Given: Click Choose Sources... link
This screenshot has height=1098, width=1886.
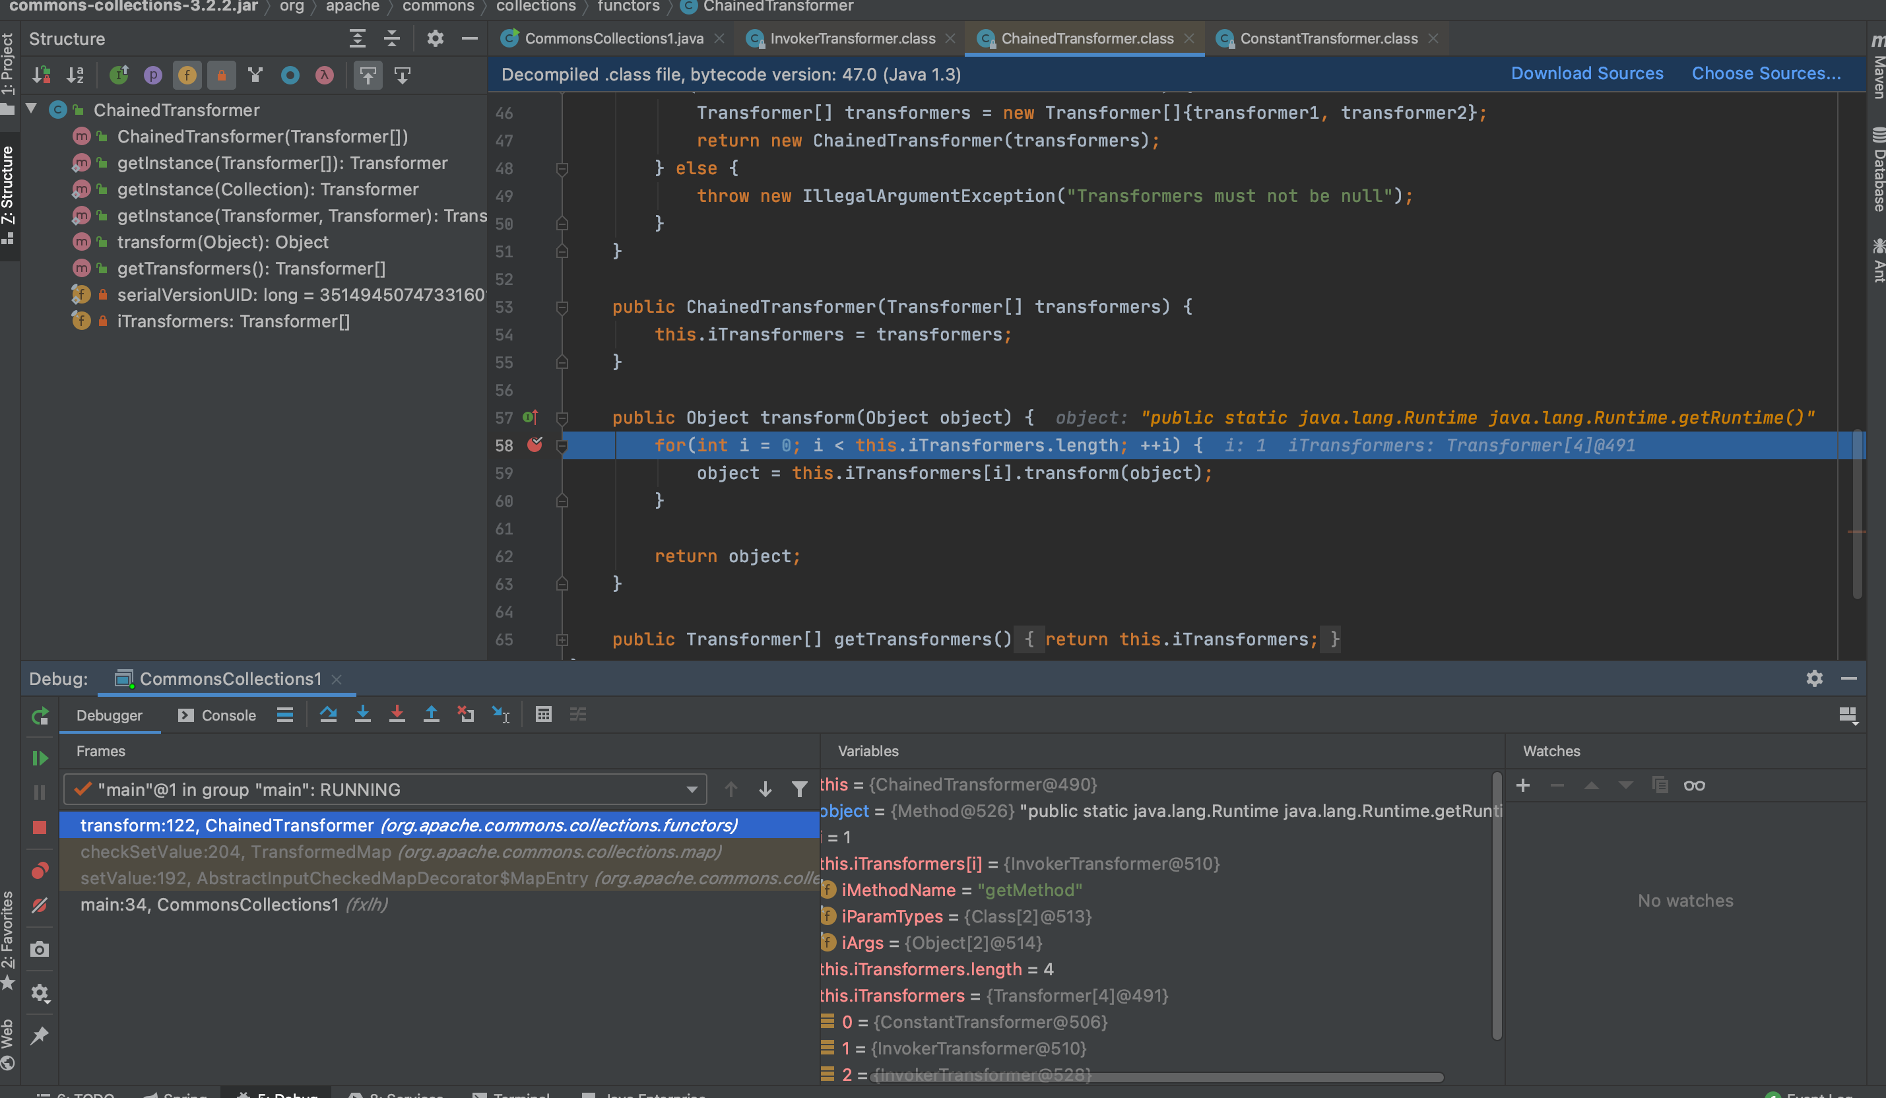Looking at the screenshot, I should click(x=1765, y=73).
